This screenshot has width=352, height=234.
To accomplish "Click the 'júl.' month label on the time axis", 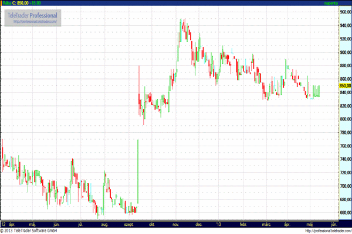I will pos(82,224).
